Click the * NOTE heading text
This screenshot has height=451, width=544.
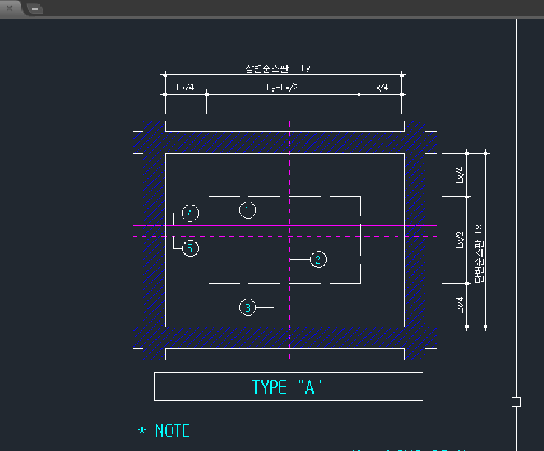coord(164,431)
